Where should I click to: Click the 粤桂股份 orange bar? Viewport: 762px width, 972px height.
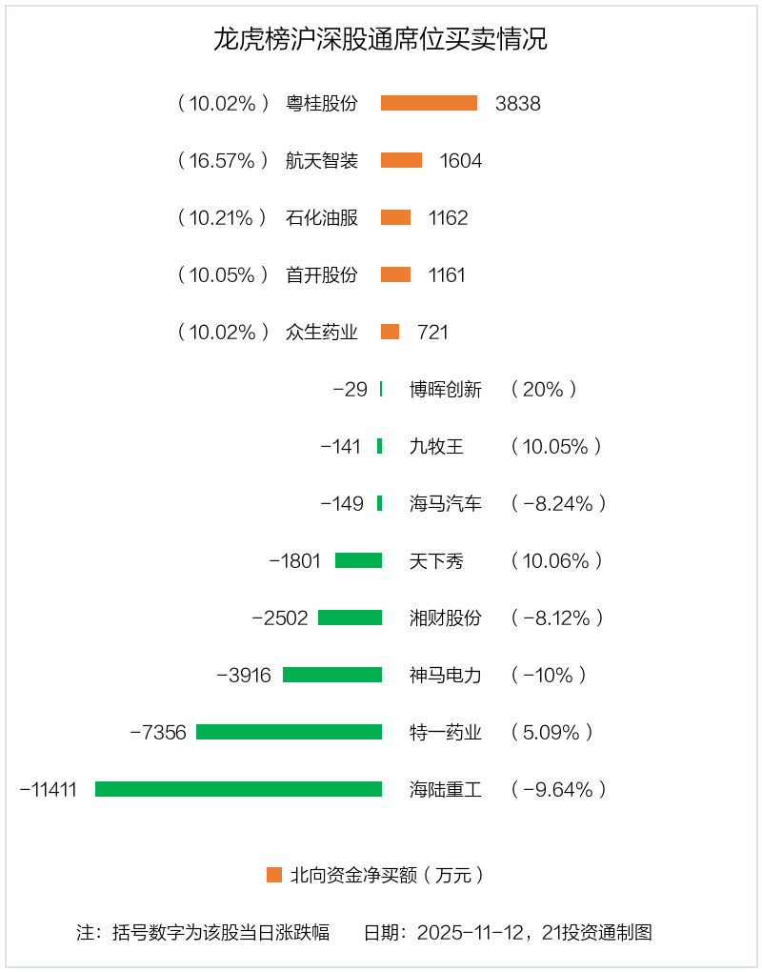click(429, 103)
